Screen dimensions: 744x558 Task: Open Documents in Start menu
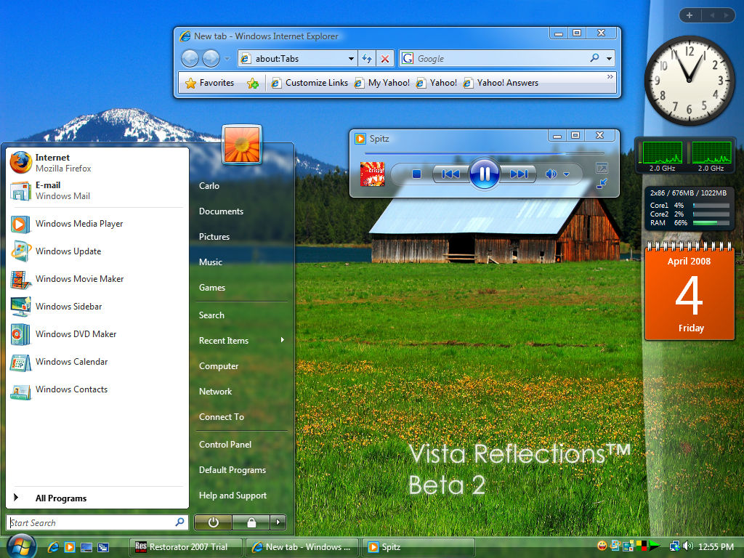coord(221,211)
